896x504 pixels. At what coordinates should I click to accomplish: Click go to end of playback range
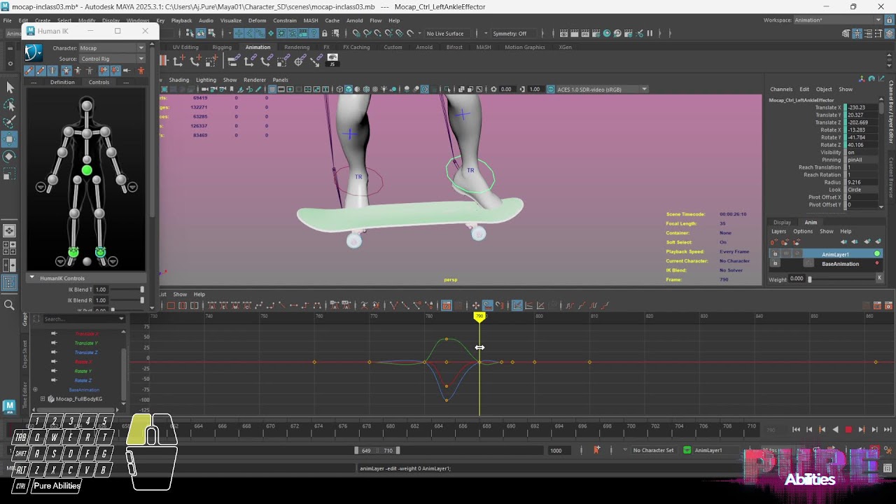(888, 430)
